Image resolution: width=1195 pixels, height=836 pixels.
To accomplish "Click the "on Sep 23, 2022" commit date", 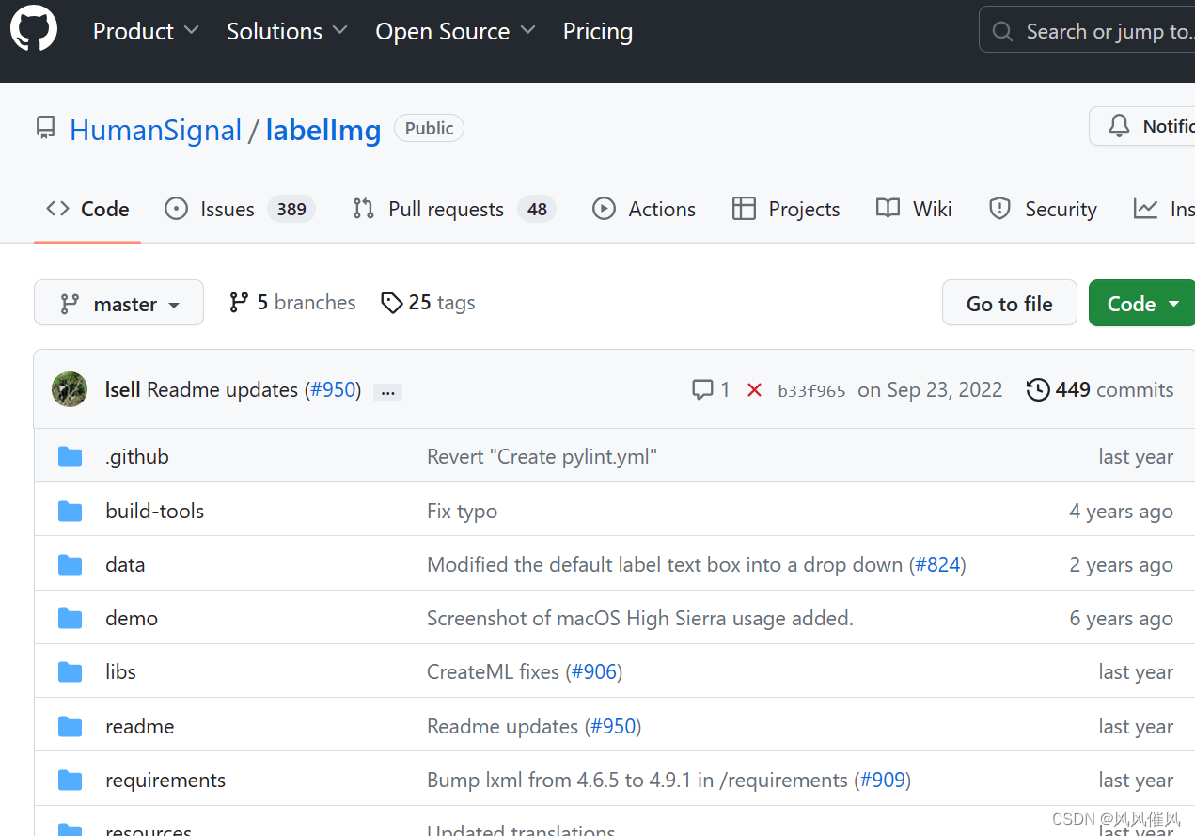I will 930,389.
